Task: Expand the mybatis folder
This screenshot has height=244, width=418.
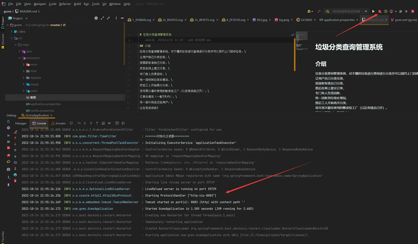Action: [x=24, y=78]
